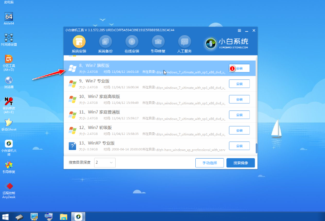This screenshot has height=221, width=325.
Task: Open the 人工服务 tab
Action: pyautogui.click(x=185, y=44)
